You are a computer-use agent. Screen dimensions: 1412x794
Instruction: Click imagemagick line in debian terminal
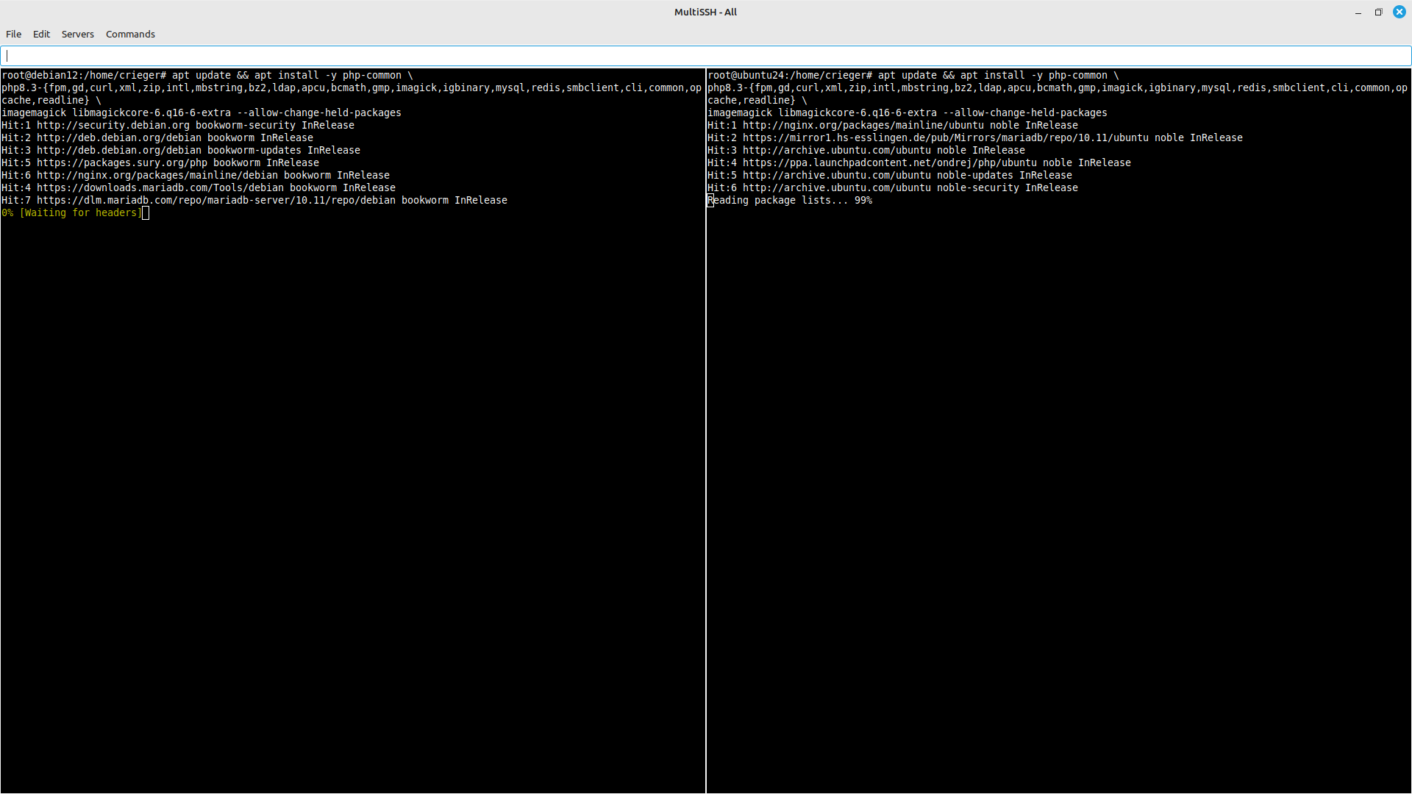click(x=202, y=112)
